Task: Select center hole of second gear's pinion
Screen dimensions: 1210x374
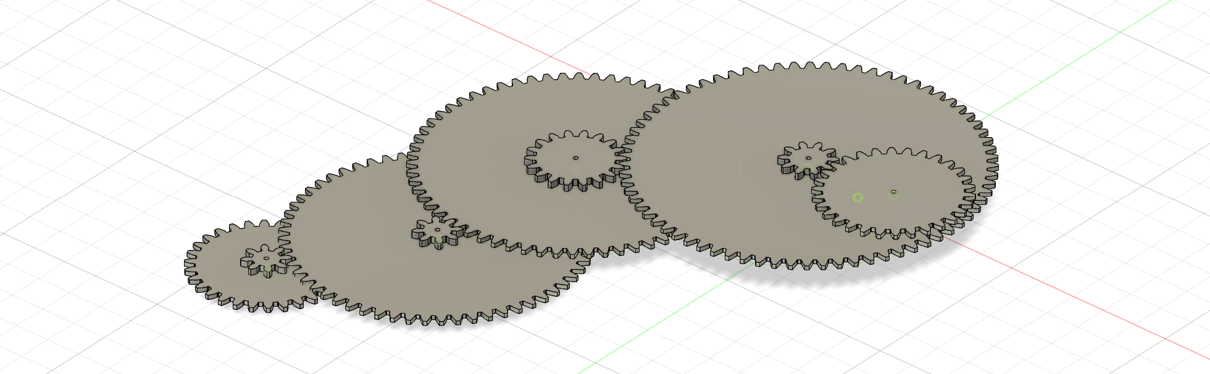Action: click(438, 230)
